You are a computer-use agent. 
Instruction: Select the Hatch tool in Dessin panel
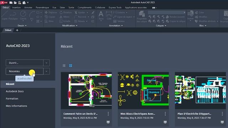(38, 21)
